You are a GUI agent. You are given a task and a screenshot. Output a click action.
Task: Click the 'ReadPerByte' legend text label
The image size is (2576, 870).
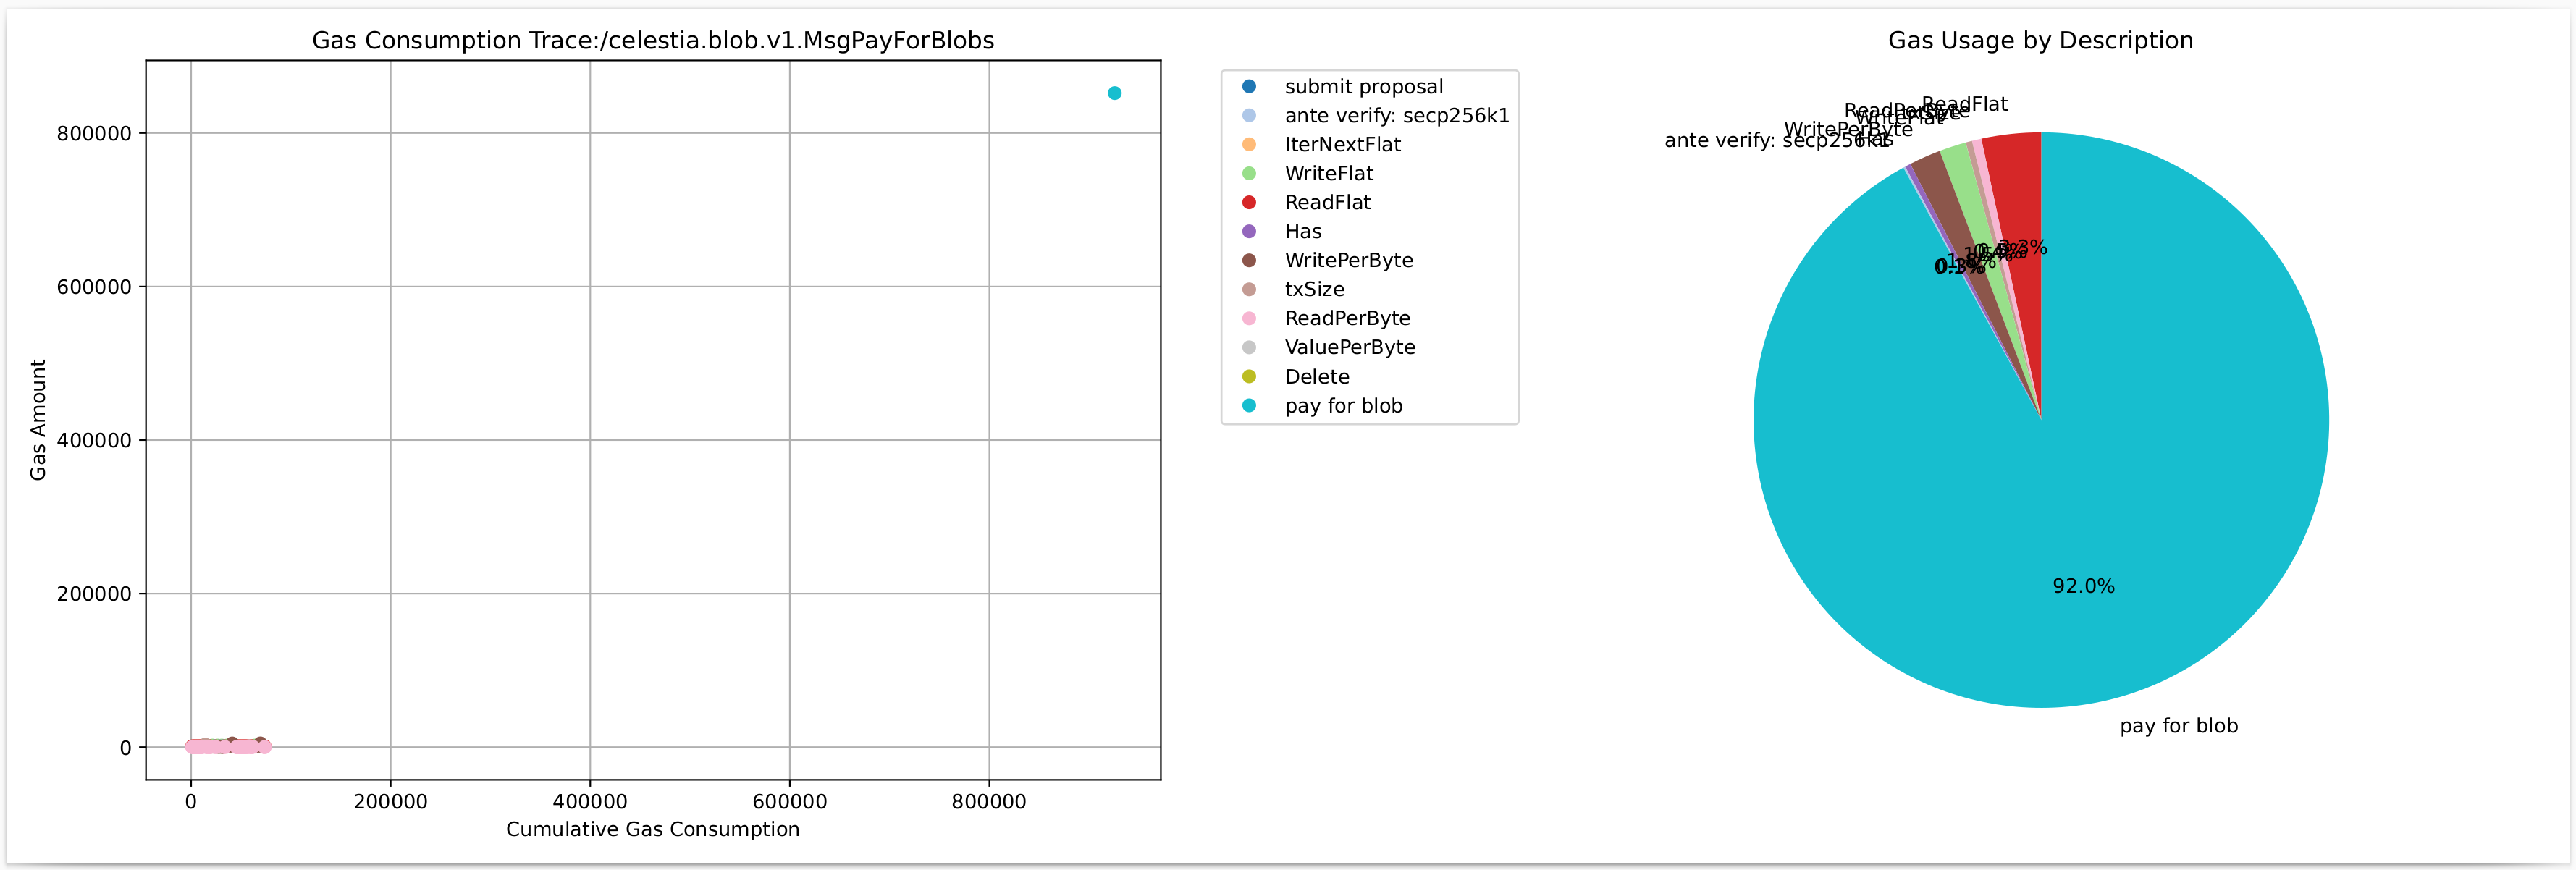click(x=1348, y=318)
